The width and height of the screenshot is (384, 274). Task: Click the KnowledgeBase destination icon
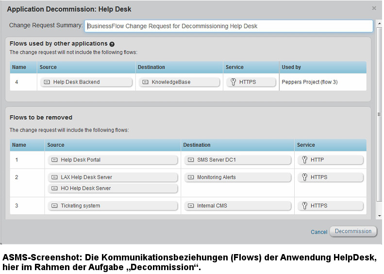[145, 82]
